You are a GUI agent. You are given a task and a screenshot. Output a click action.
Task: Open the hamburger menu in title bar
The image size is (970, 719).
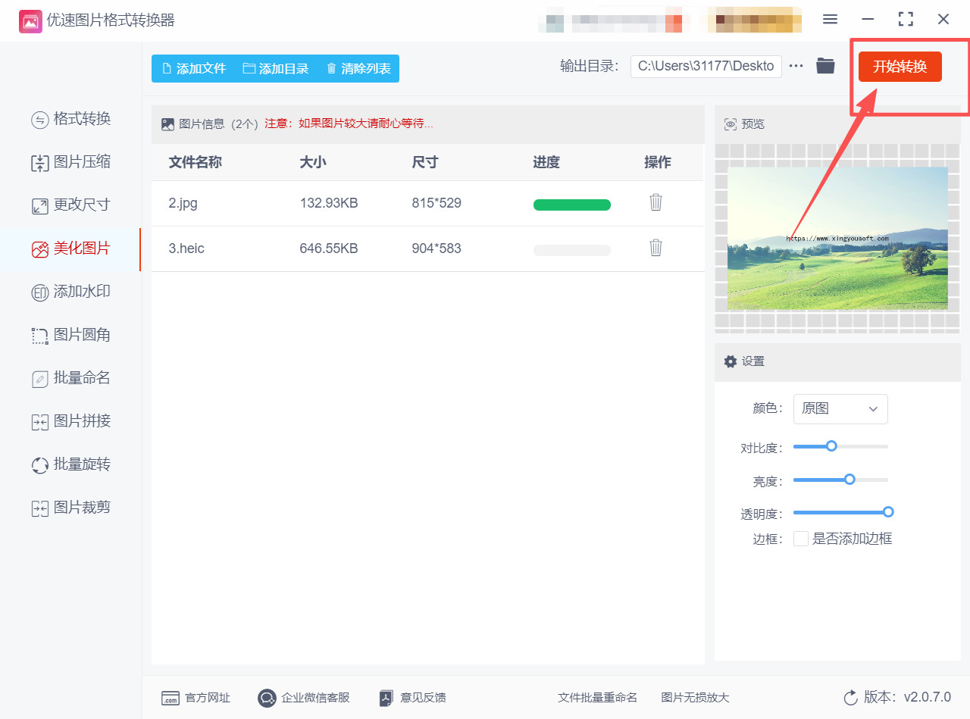click(830, 20)
